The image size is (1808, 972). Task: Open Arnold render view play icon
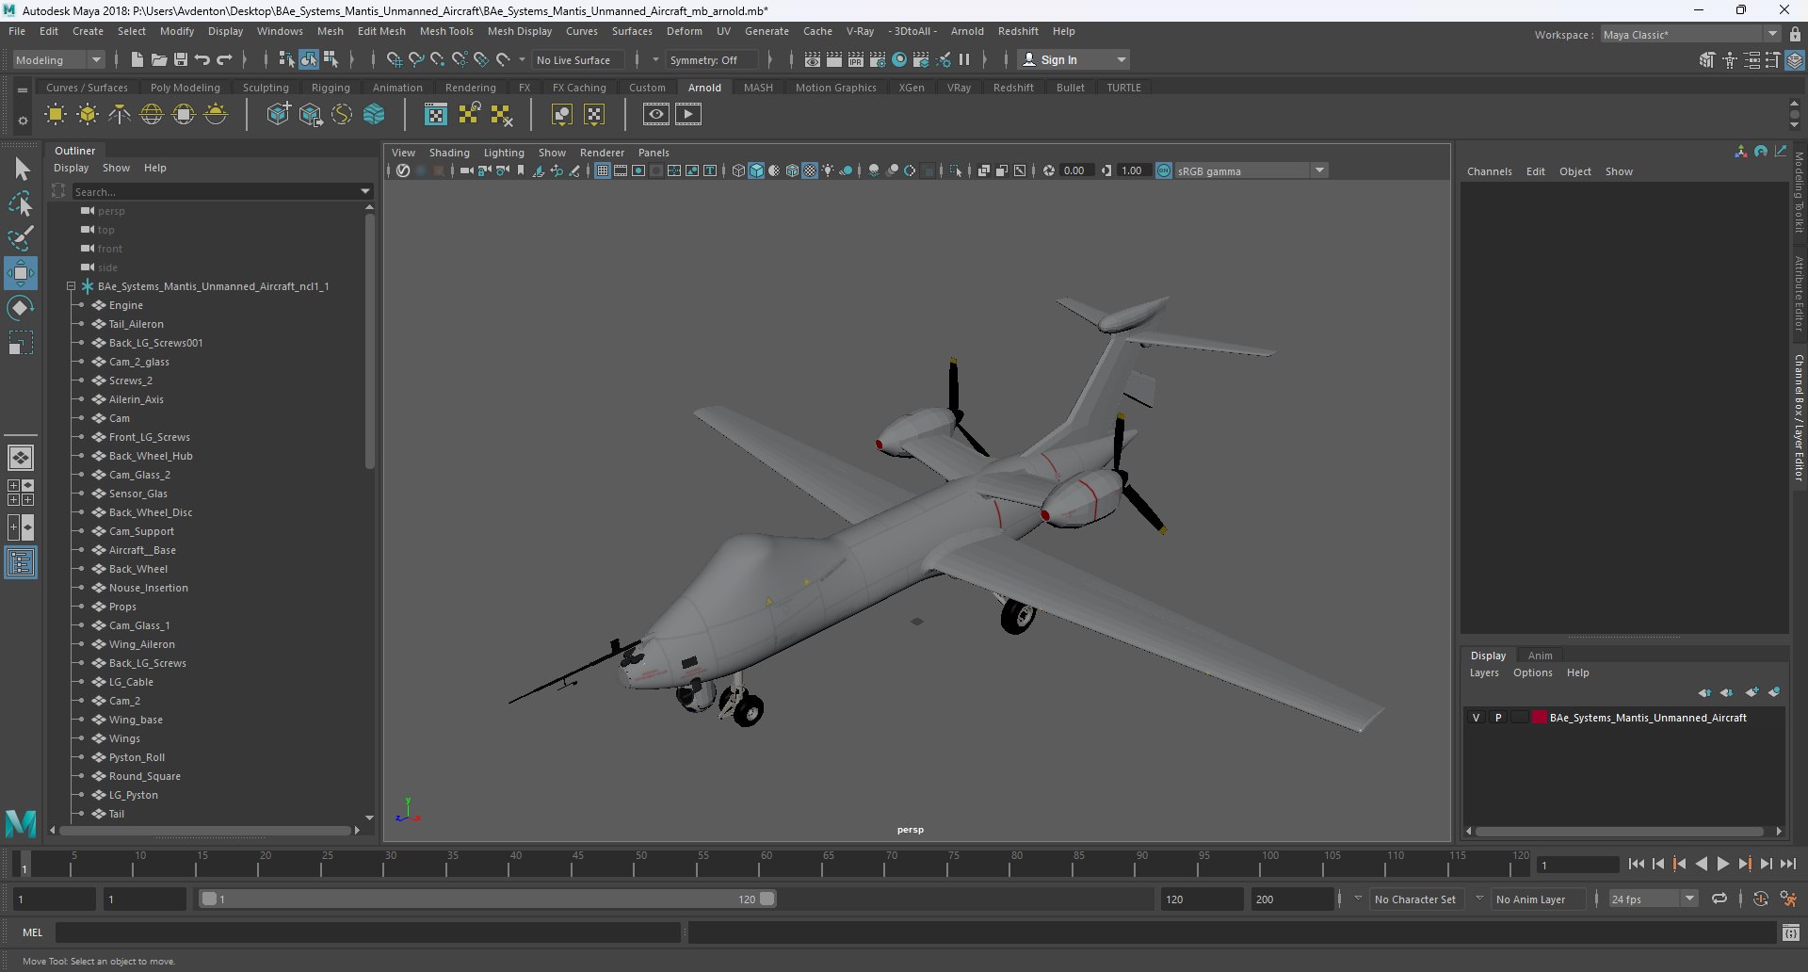688,115
